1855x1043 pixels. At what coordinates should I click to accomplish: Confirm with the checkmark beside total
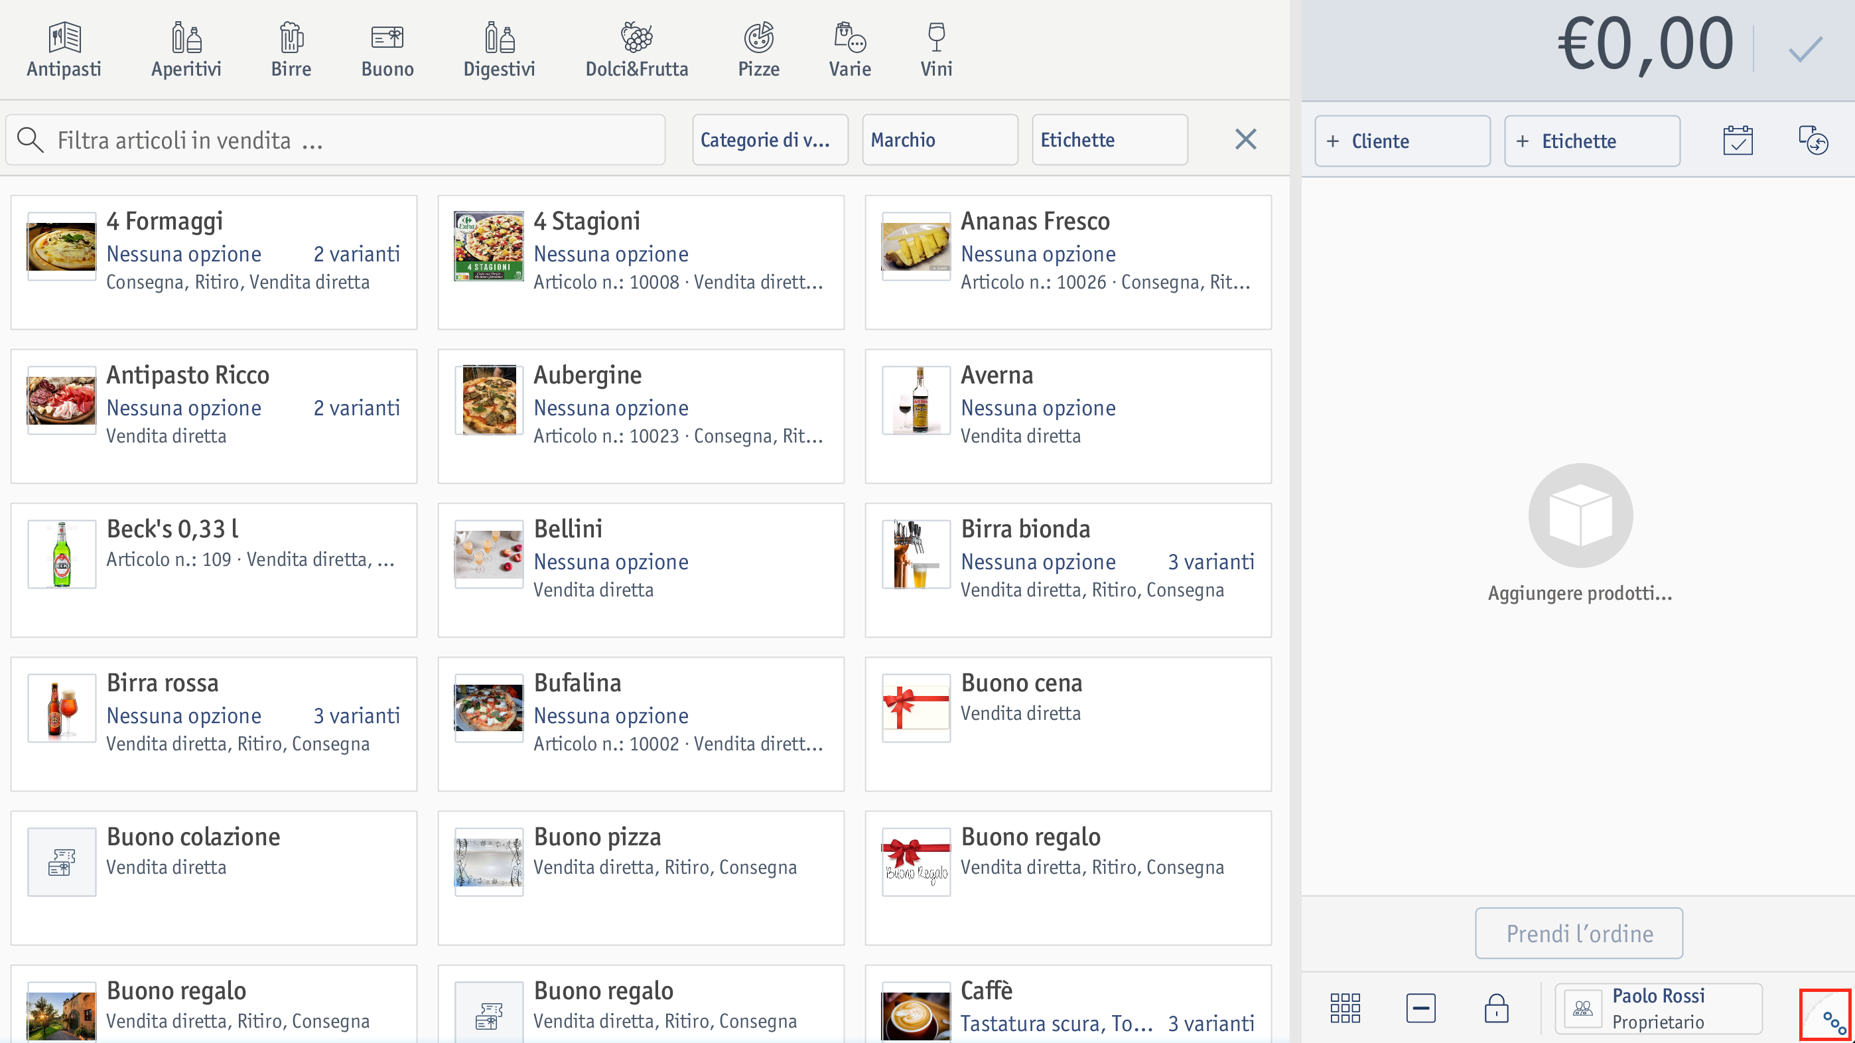[1805, 50]
